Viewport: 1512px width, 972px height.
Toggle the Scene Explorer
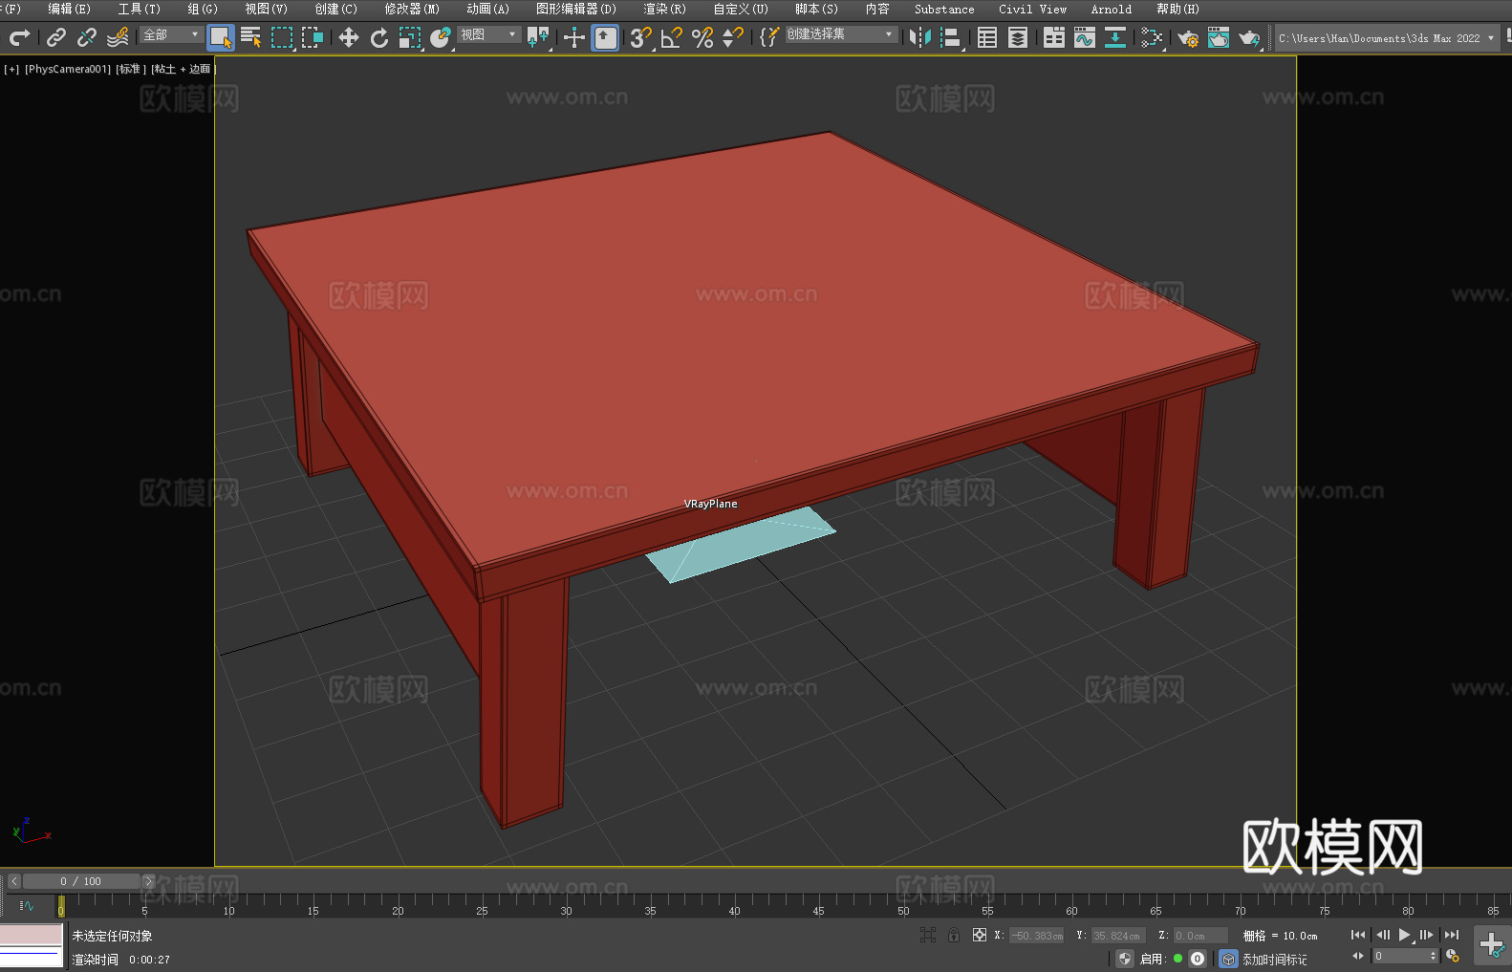pos(987,37)
